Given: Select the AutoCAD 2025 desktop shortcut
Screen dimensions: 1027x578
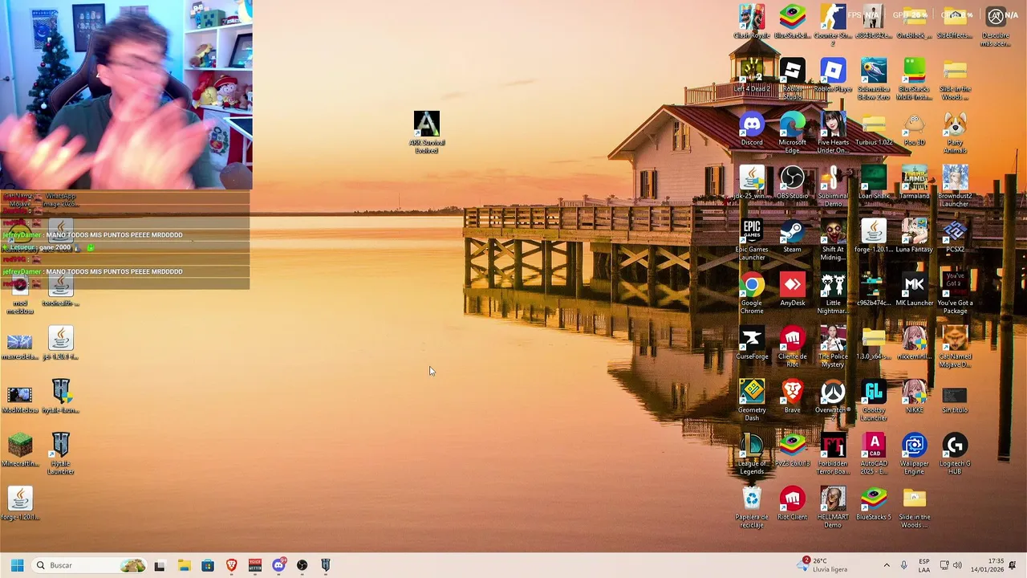Looking at the screenshot, I should 874,454.
